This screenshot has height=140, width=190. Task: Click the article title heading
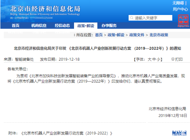97,48
